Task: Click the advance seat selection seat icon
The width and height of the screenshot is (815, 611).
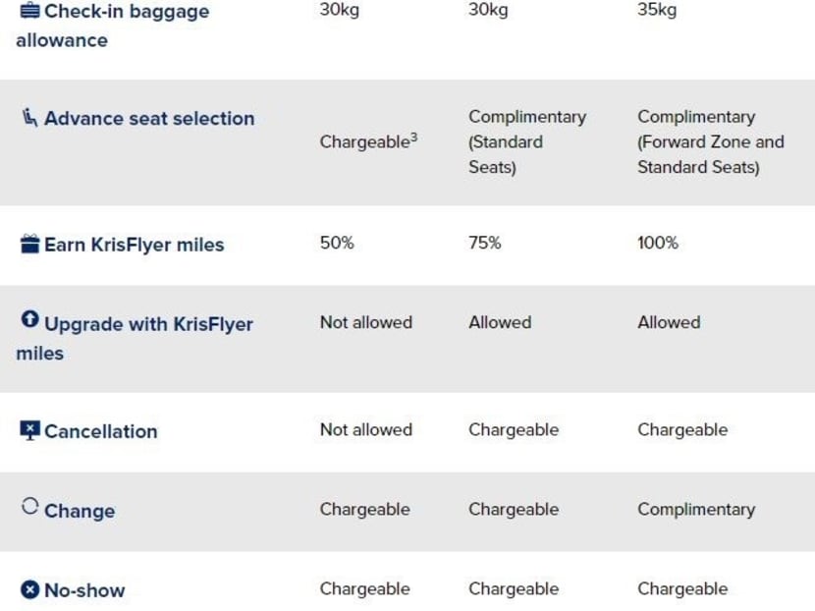Action: [30, 118]
